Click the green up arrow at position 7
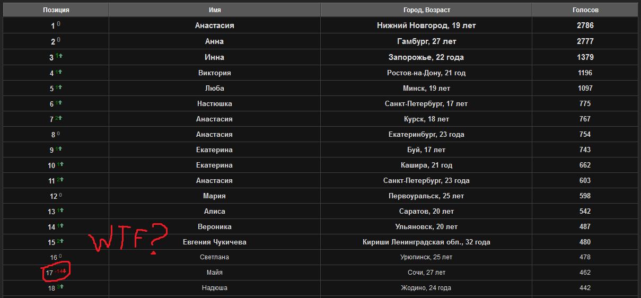Image resolution: width=641 pixels, height=298 pixels. pos(62,118)
